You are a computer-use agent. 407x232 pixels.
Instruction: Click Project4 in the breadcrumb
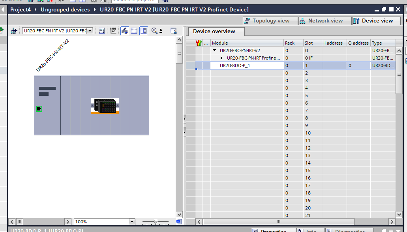[x=20, y=9]
